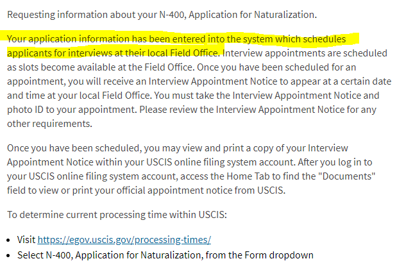This screenshot has width=397, height=261.
Task: Click the sentence starting 'Interview appointments are scheduled'
Action: click(x=305, y=53)
